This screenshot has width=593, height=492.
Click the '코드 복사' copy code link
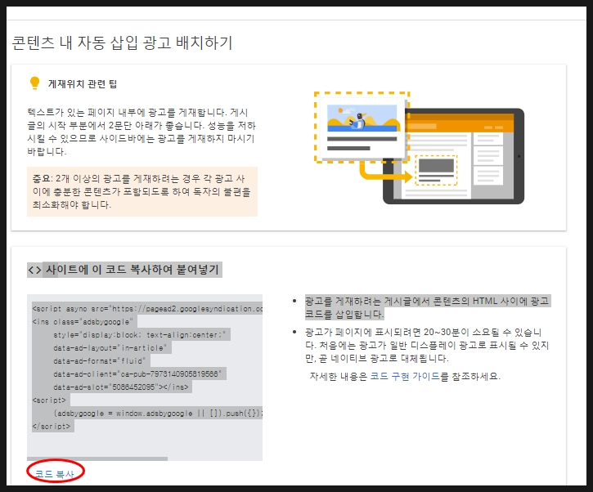[x=55, y=474]
